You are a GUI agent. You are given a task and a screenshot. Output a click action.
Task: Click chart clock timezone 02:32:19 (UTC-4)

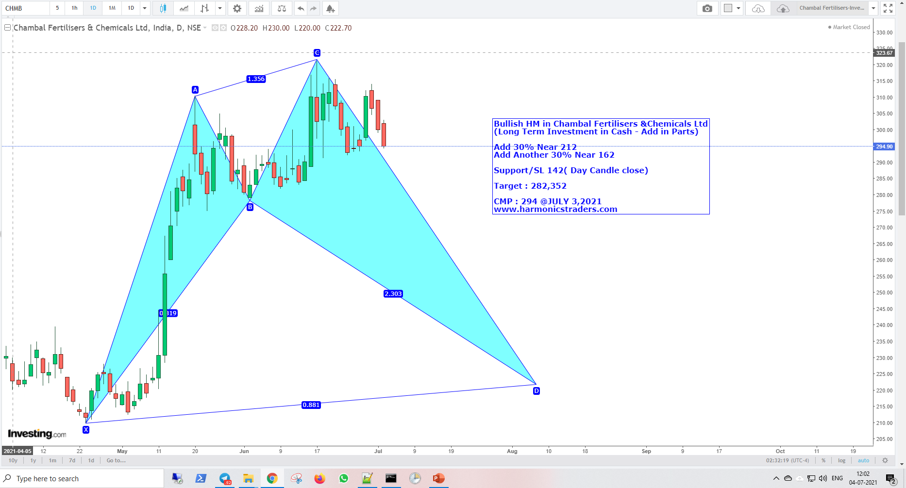click(x=788, y=460)
